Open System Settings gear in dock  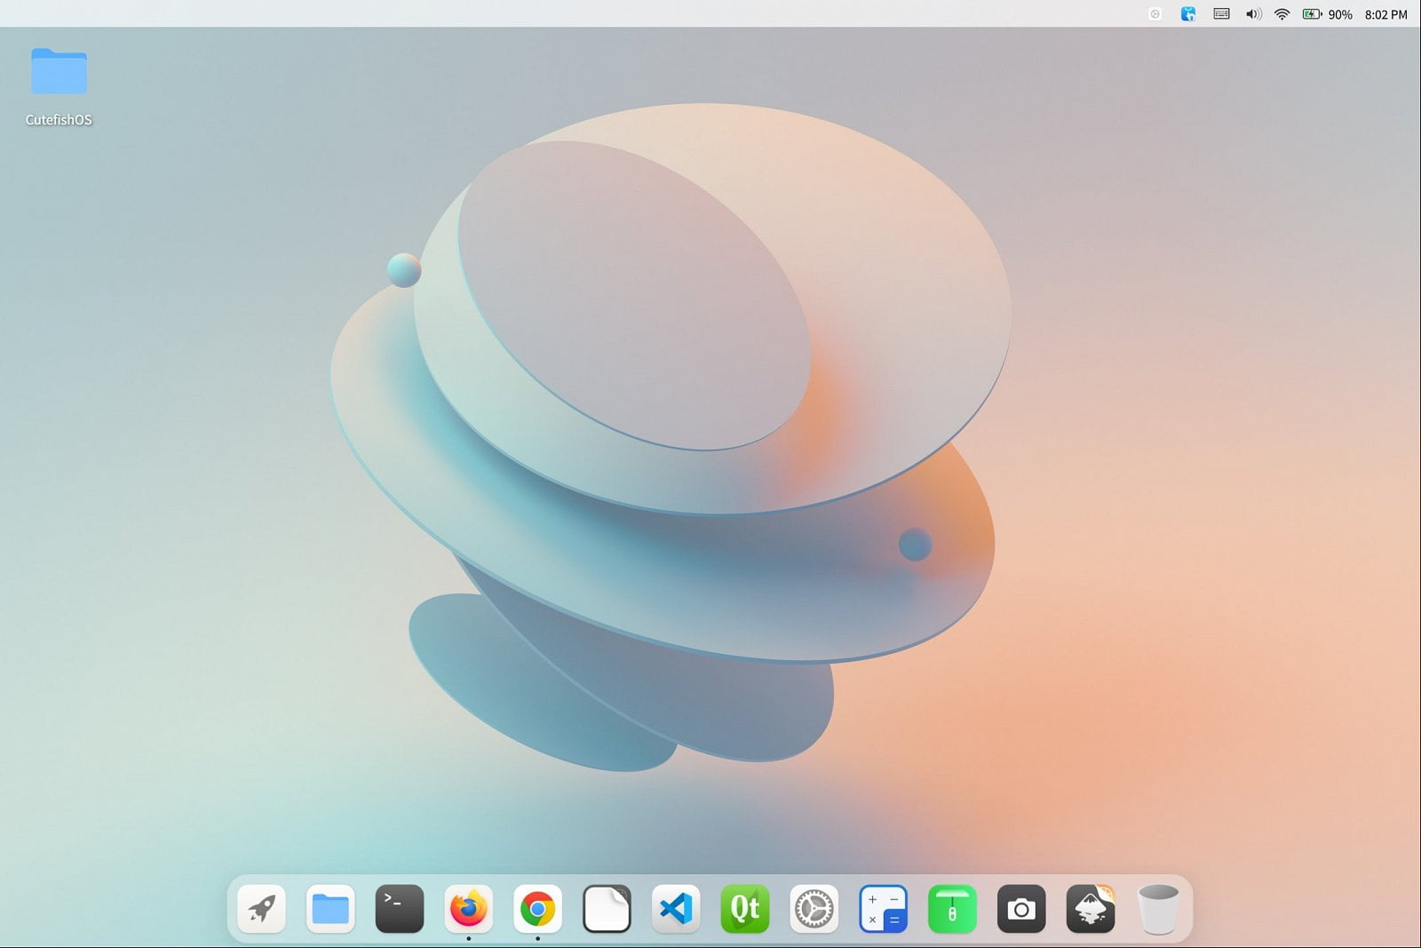(x=814, y=909)
